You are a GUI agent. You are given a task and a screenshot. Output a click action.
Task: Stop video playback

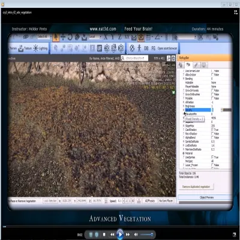tap(104, 235)
